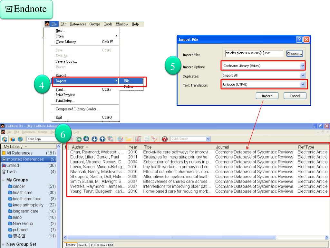
Task: Switch to the Preview tab
Action: coord(71,245)
